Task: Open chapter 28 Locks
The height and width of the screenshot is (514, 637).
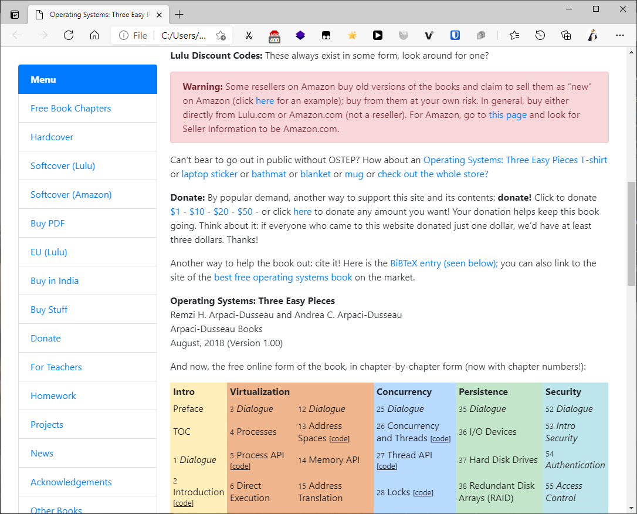Action: [393, 492]
